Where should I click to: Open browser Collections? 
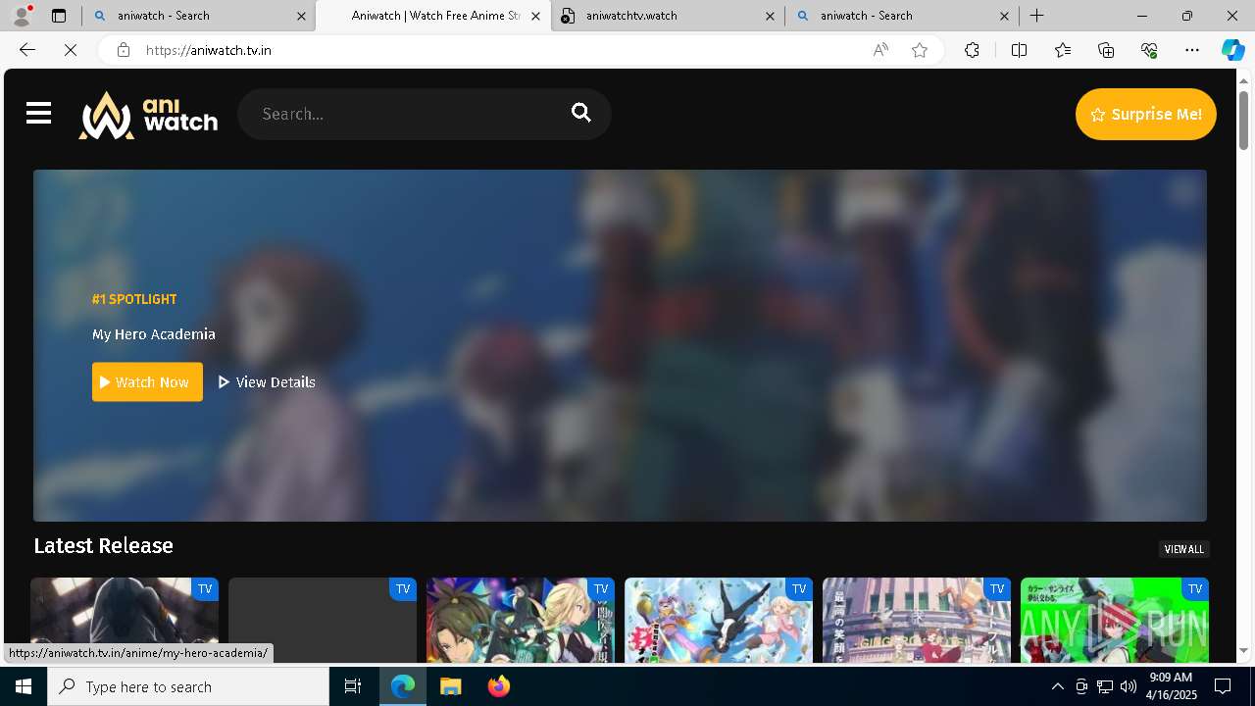[x=1106, y=50]
